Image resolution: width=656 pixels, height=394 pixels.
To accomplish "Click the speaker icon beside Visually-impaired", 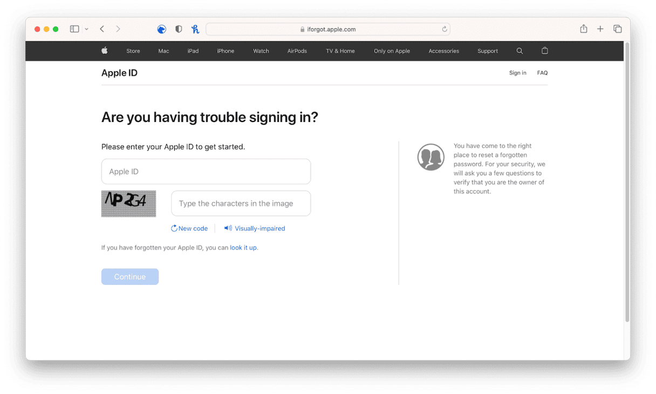I will tap(228, 228).
